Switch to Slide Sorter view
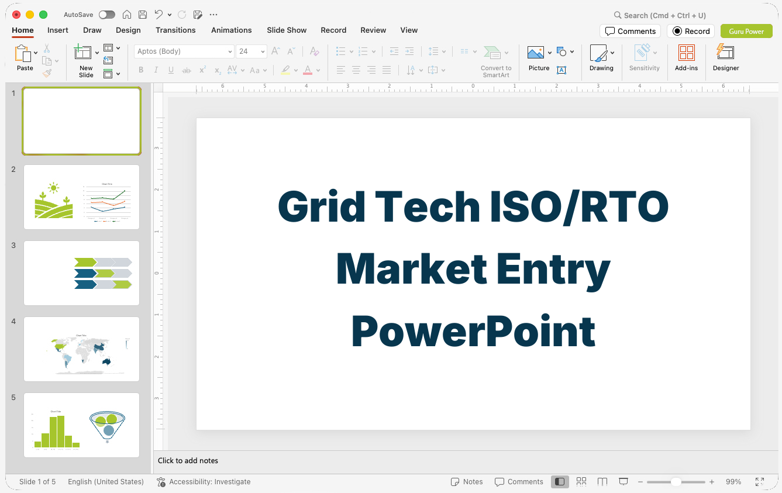 click(x=581, y=482)
